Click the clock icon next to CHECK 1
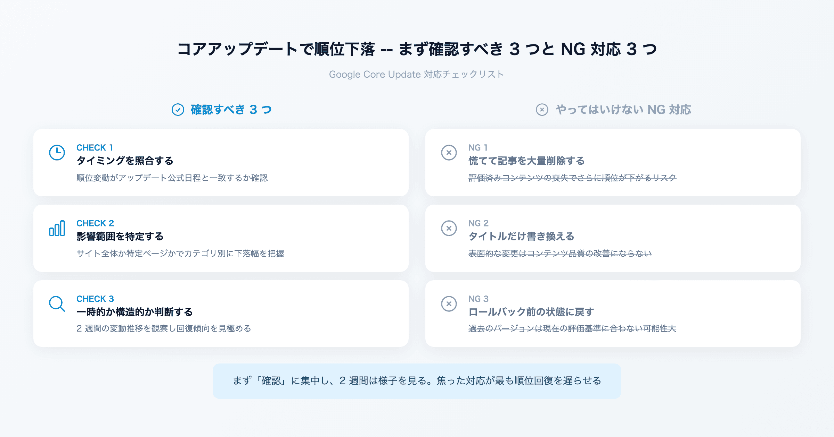The height and width of the screenshot is (437, 834). (57, 152)
